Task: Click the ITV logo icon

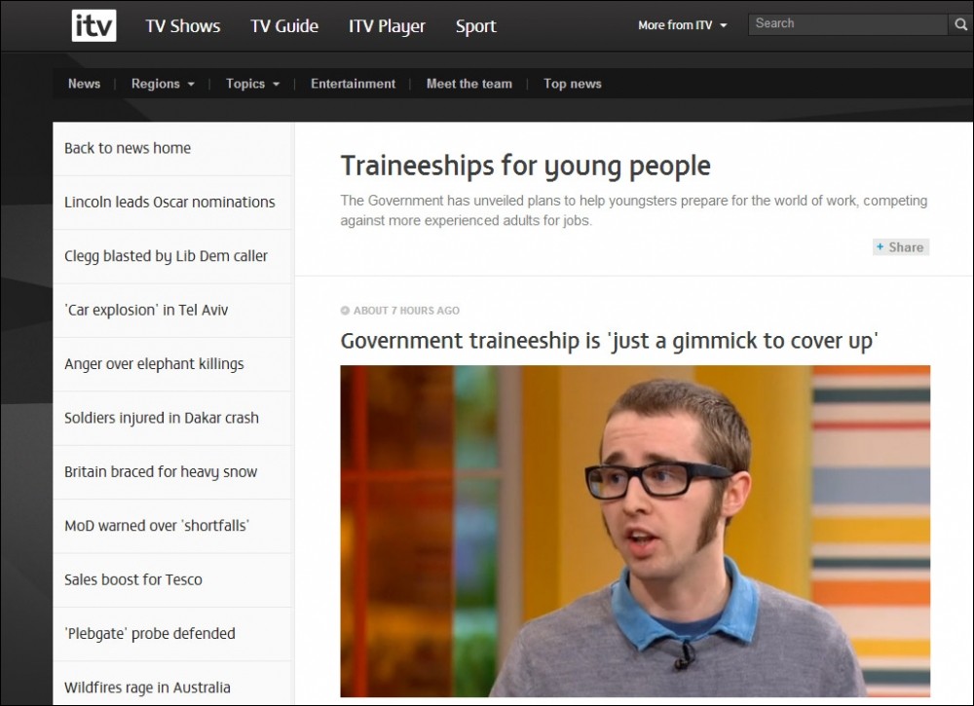Action: pos(94,26)
